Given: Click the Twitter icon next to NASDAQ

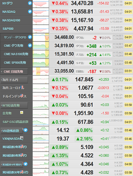Looking at the screenshot, I should [x=30, y=12].
